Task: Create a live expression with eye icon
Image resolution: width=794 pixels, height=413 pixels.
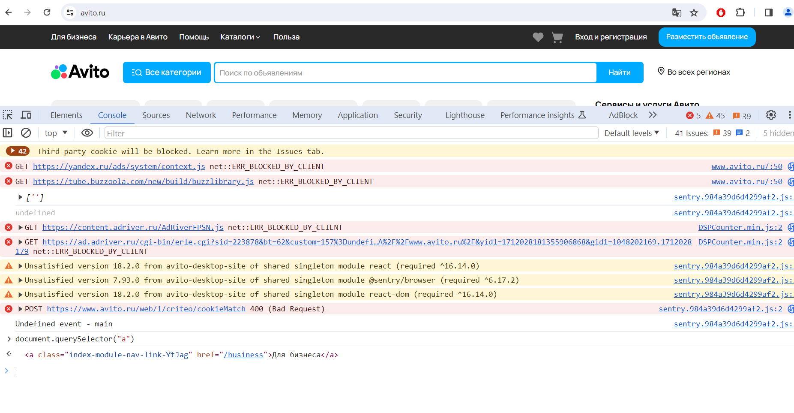Action: (x=87, y=133)
